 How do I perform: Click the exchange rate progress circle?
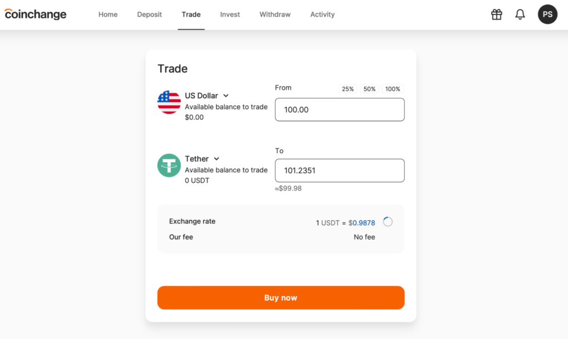387,221
